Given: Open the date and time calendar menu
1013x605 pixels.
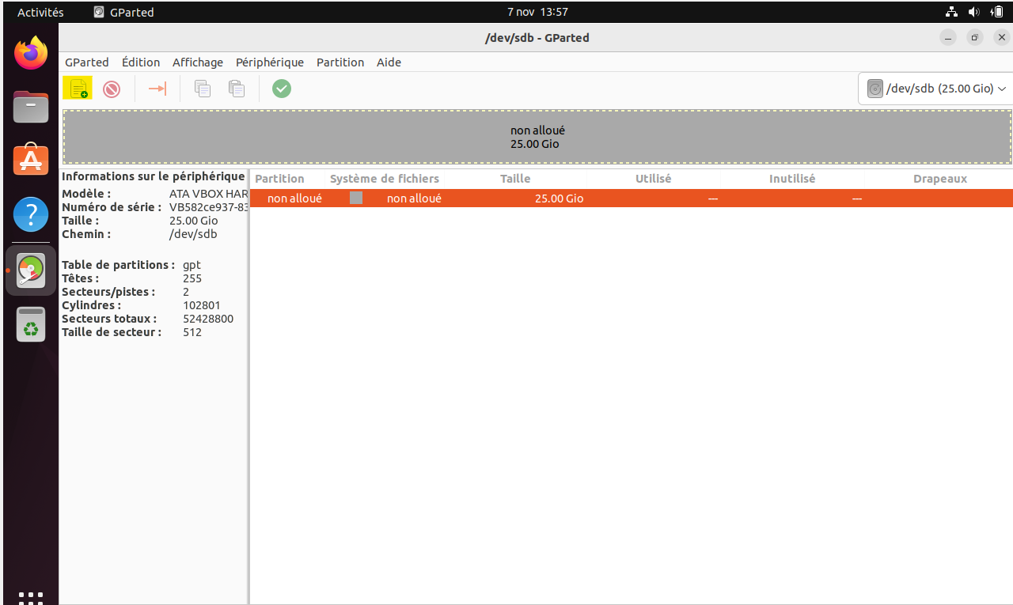Looking at the screenshot, I should click(x=537, y=12).
